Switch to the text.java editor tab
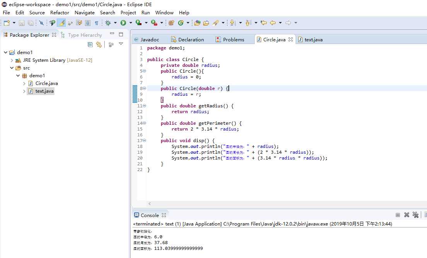 point(310,39)
